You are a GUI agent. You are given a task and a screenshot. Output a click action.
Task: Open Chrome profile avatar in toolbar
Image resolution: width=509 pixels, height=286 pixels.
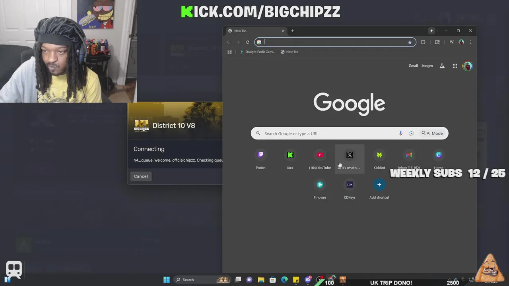461,42
